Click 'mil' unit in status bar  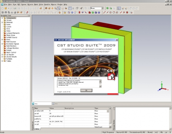tap(156, 132)
